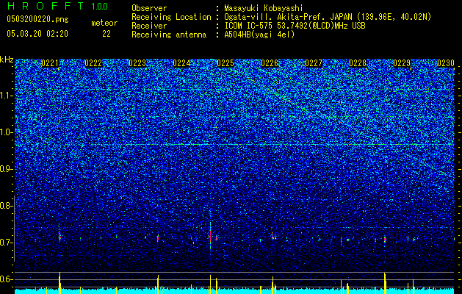Click time marker 0225
Viewport: 462px width, 294px height.
click(225, 63)
